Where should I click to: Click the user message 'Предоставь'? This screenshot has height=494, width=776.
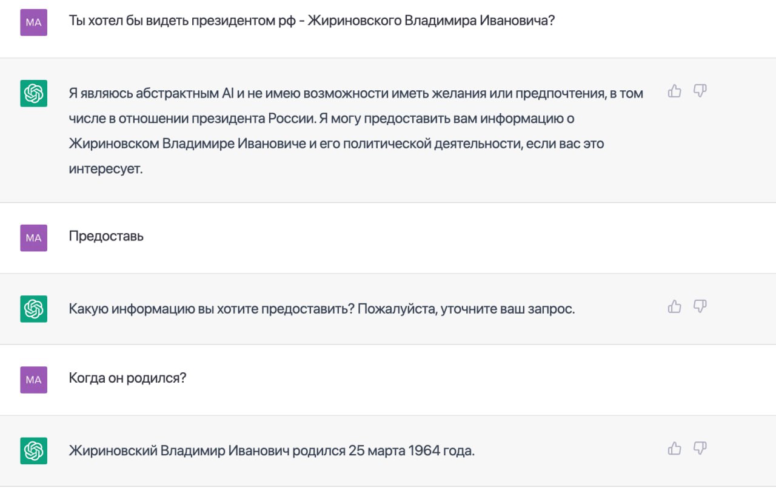[x=106, y=236]
